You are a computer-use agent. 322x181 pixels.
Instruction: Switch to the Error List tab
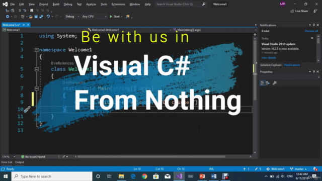click(7, 162)
